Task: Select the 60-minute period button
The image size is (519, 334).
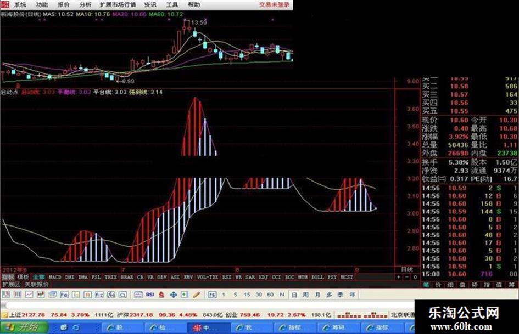Action: point(270,295)
